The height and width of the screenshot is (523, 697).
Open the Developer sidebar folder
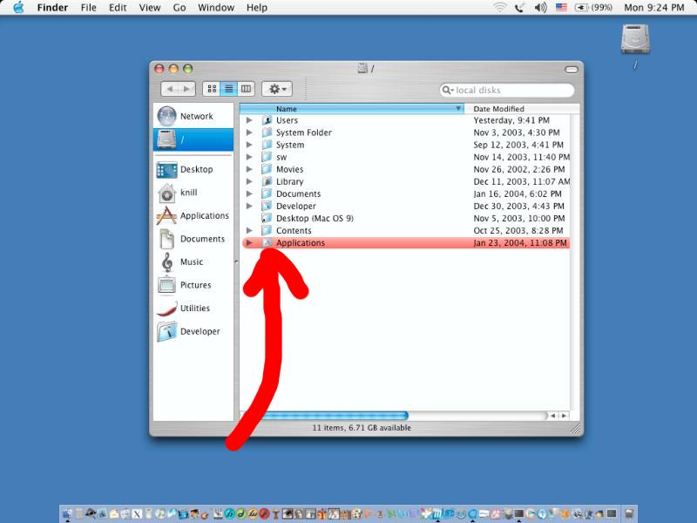[166, 332]
